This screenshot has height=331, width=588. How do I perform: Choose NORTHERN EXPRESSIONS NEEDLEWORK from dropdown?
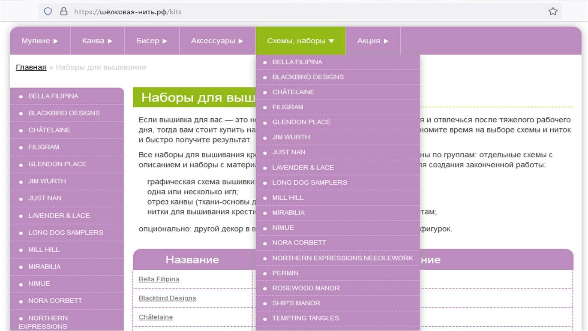pyautogui.click(x=342, y=258)
